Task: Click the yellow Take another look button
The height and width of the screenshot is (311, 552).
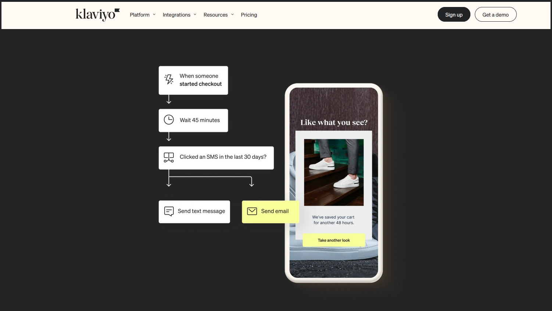Action: 334,240
